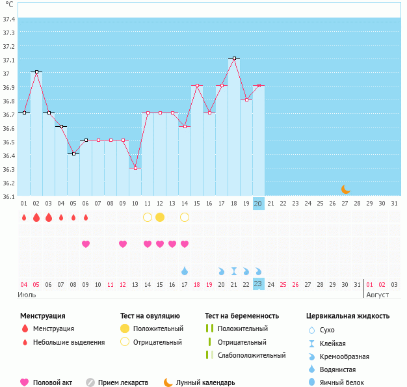Click the Август month label

377,295
